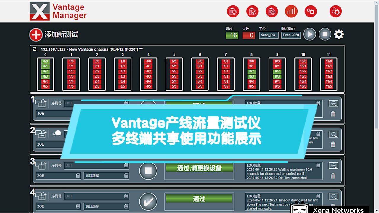The height and width of the screenshot is (213, 379).
Task: Click the user management icon
Action: (335, 11)
